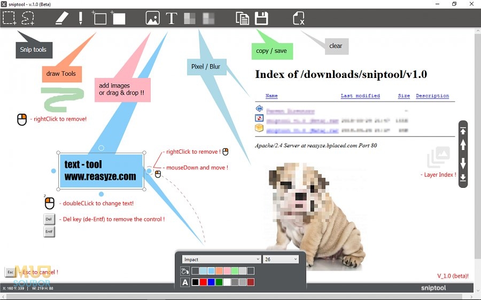481x300 pixels.
Task: Choose the pen draw tool
Action: pyautogui.click(x=80, y=18)
